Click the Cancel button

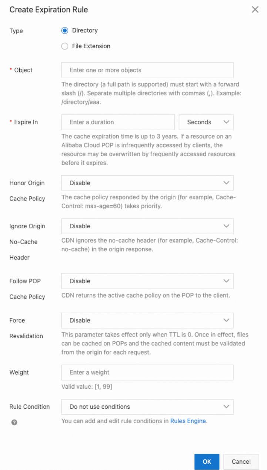point(241,462)
